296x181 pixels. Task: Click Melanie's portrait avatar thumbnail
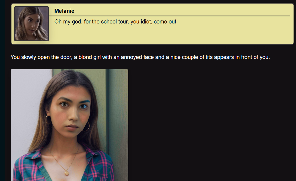[x=32, y=24]
